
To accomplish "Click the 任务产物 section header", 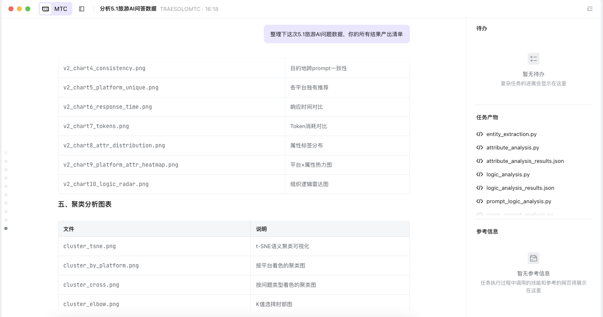I will coord(487,118).
